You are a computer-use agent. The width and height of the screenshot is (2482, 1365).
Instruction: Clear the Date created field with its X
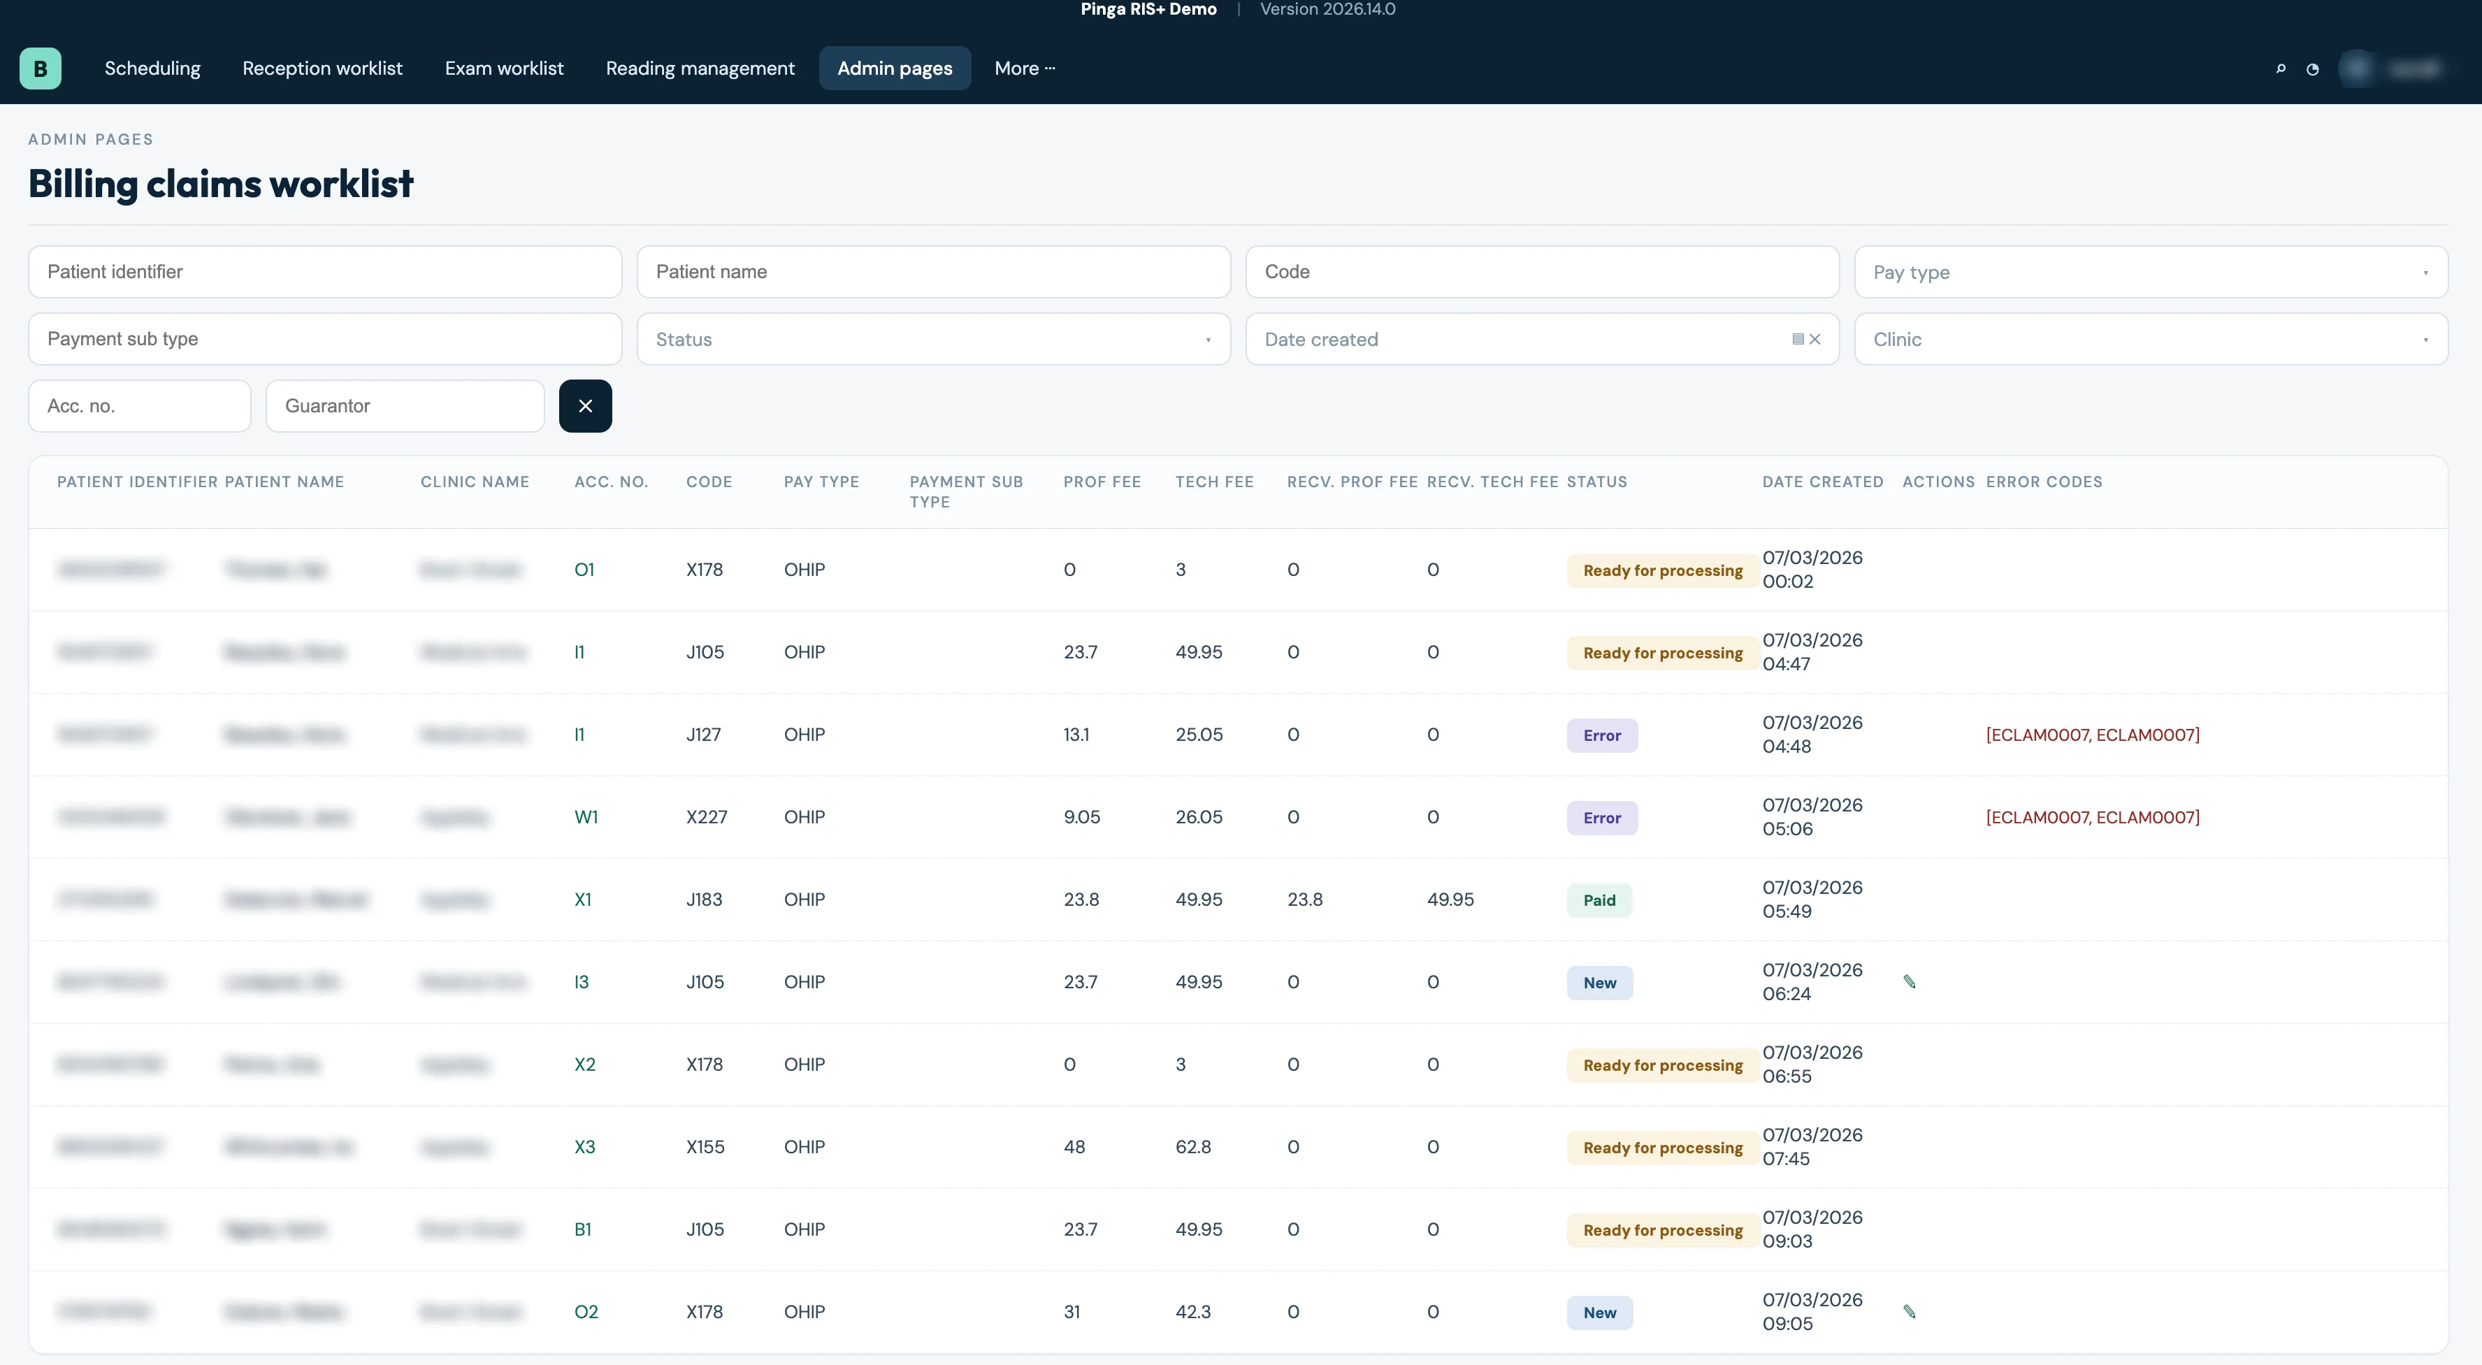click(x=1815, y=339)
